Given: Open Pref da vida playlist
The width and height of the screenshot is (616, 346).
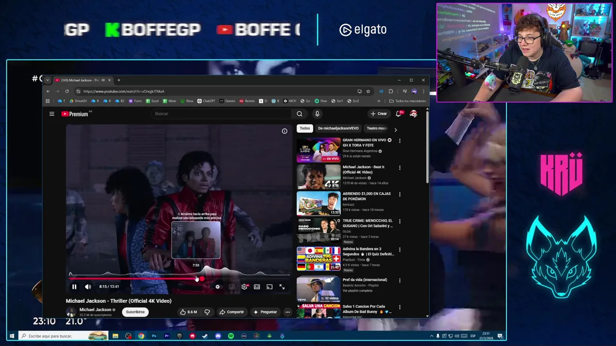Looking at the screenshot, I should [318, 289].
